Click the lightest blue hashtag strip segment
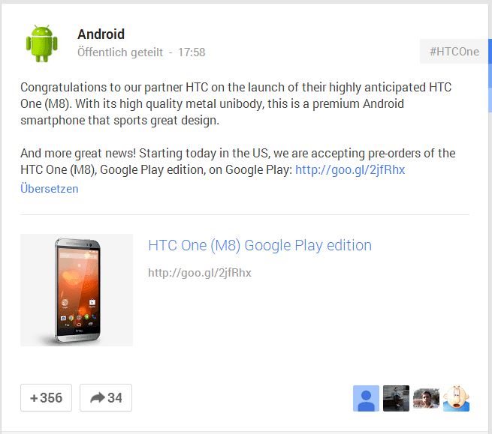 coord(490,100)
